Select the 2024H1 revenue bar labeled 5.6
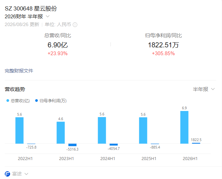This screenshot has width=222, height=179. point(102,130)
